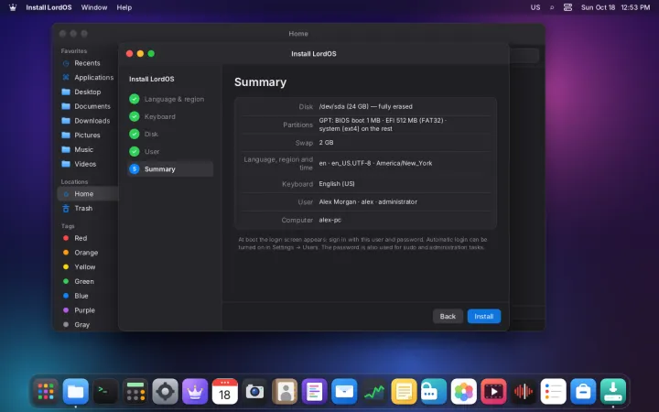The image size is (659, 412).
Task: Go to the Language & region step
Action: [170, 99]
